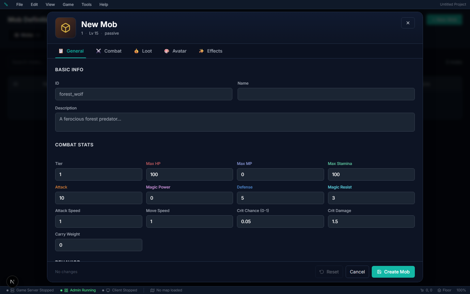This screenshot has width=470, height=294.
Task: Focus the Max Stamina field
Action: [x=371, y=174]
